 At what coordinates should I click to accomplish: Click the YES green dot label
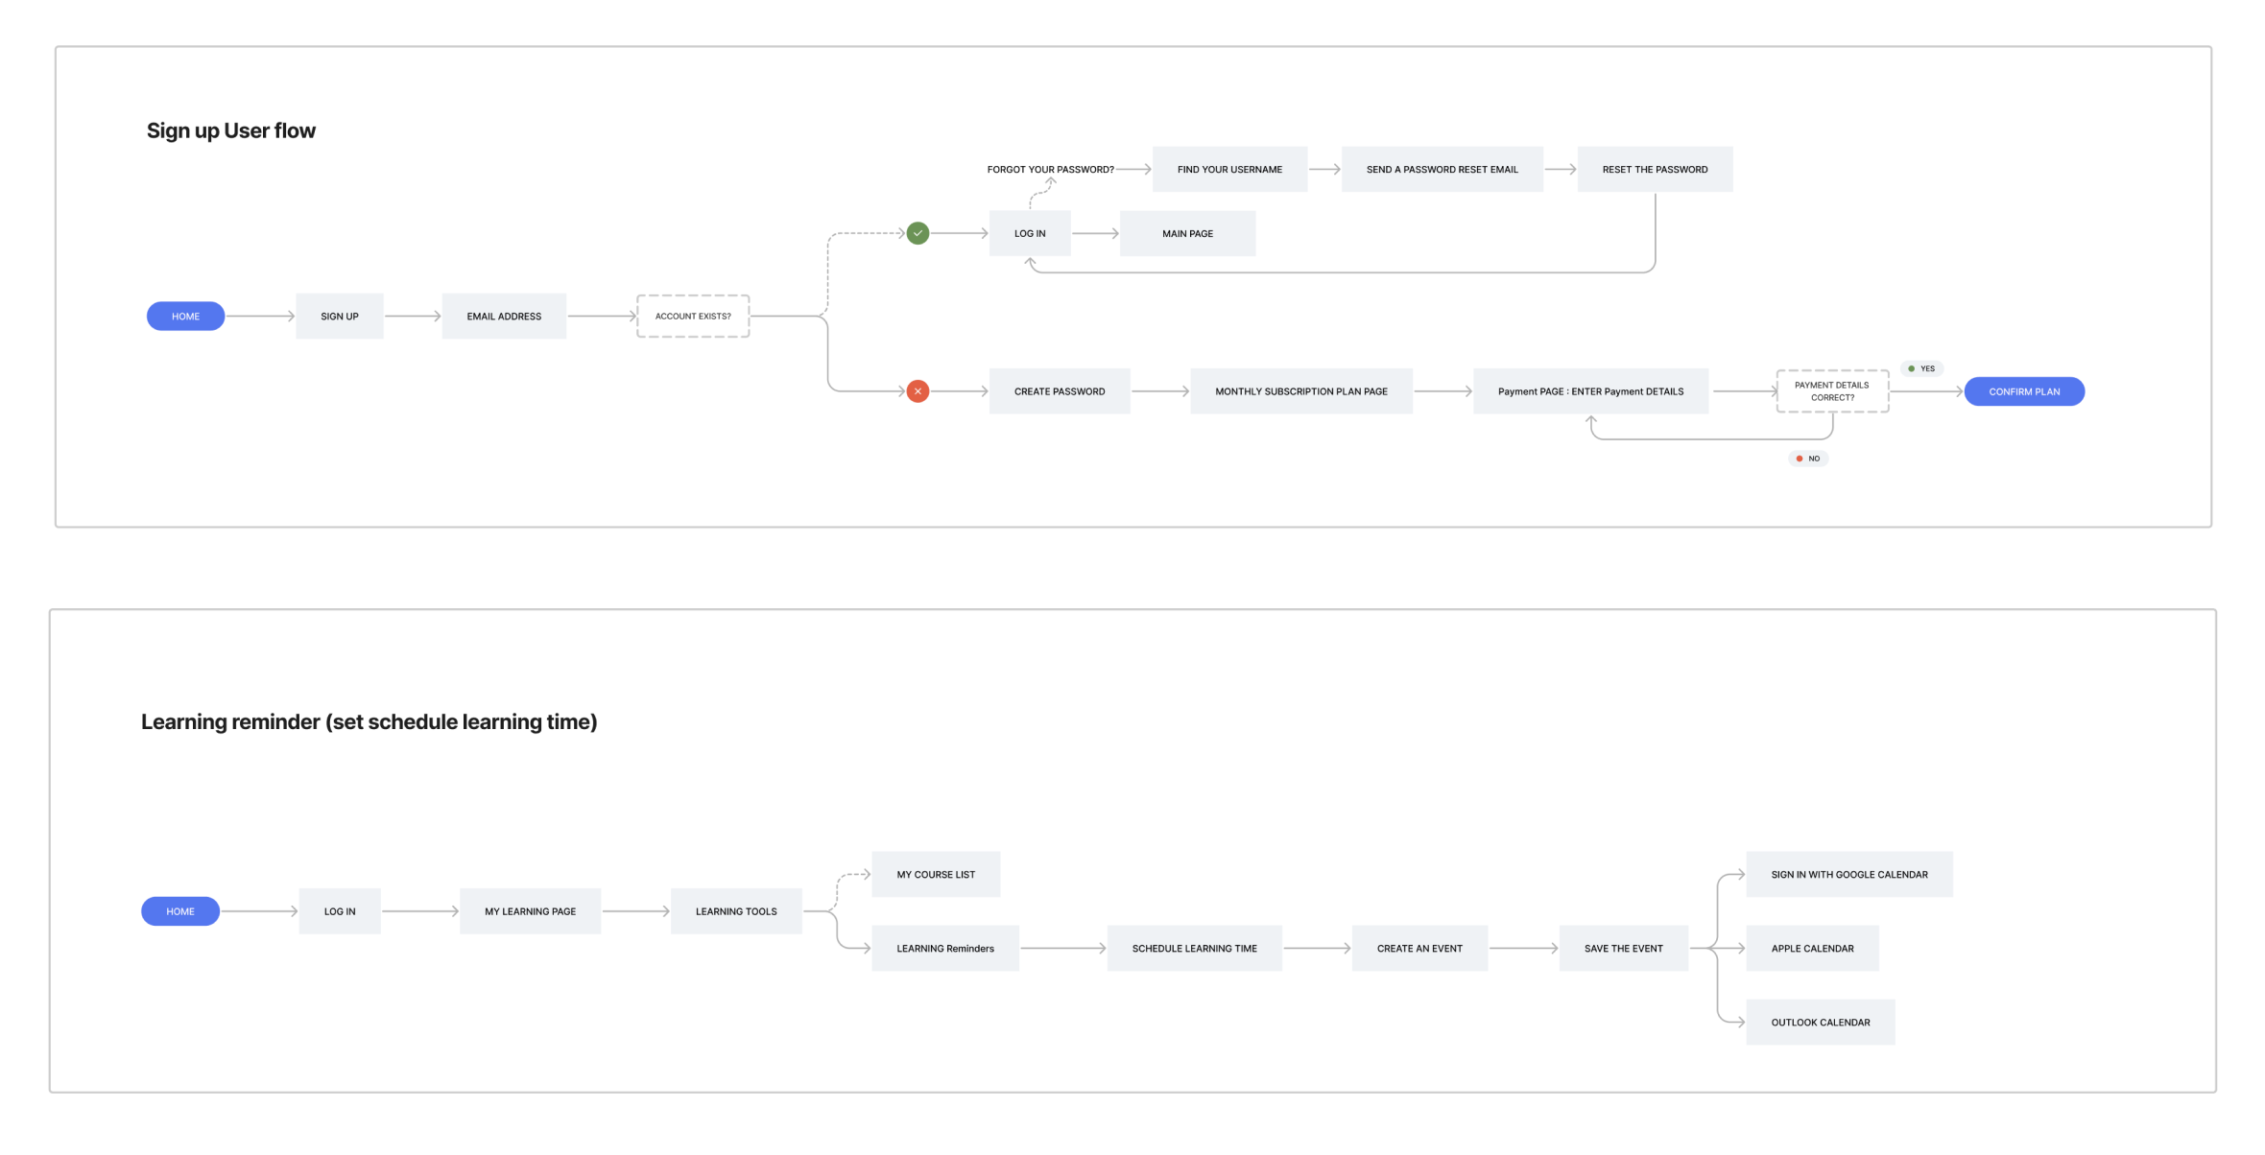coord(1921,368)
